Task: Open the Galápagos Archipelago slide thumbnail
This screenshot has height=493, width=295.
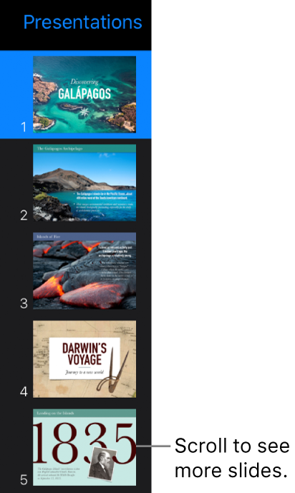Action: click(84, 182)
